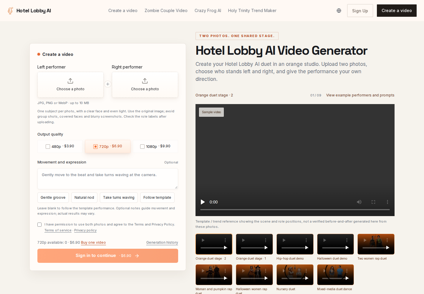Open the language globe selector
Image resolution: width=424 pixels, height=294 pixels.
pos(339,11)
